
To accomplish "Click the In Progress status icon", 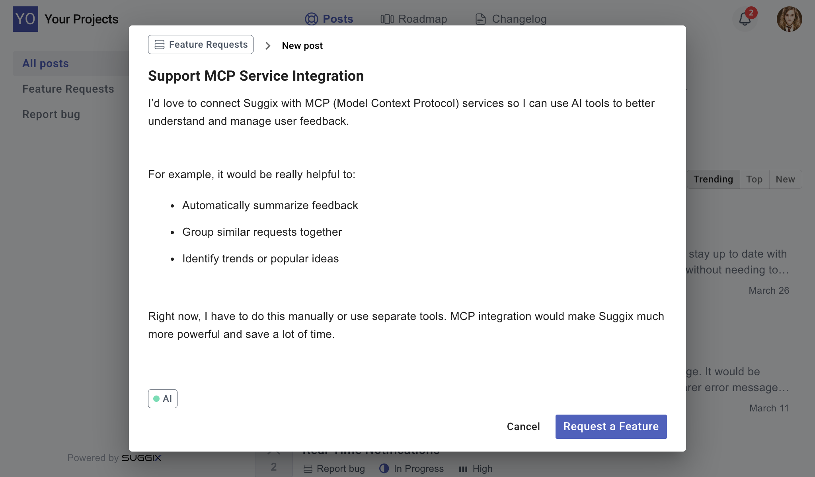I will [384, 468].
